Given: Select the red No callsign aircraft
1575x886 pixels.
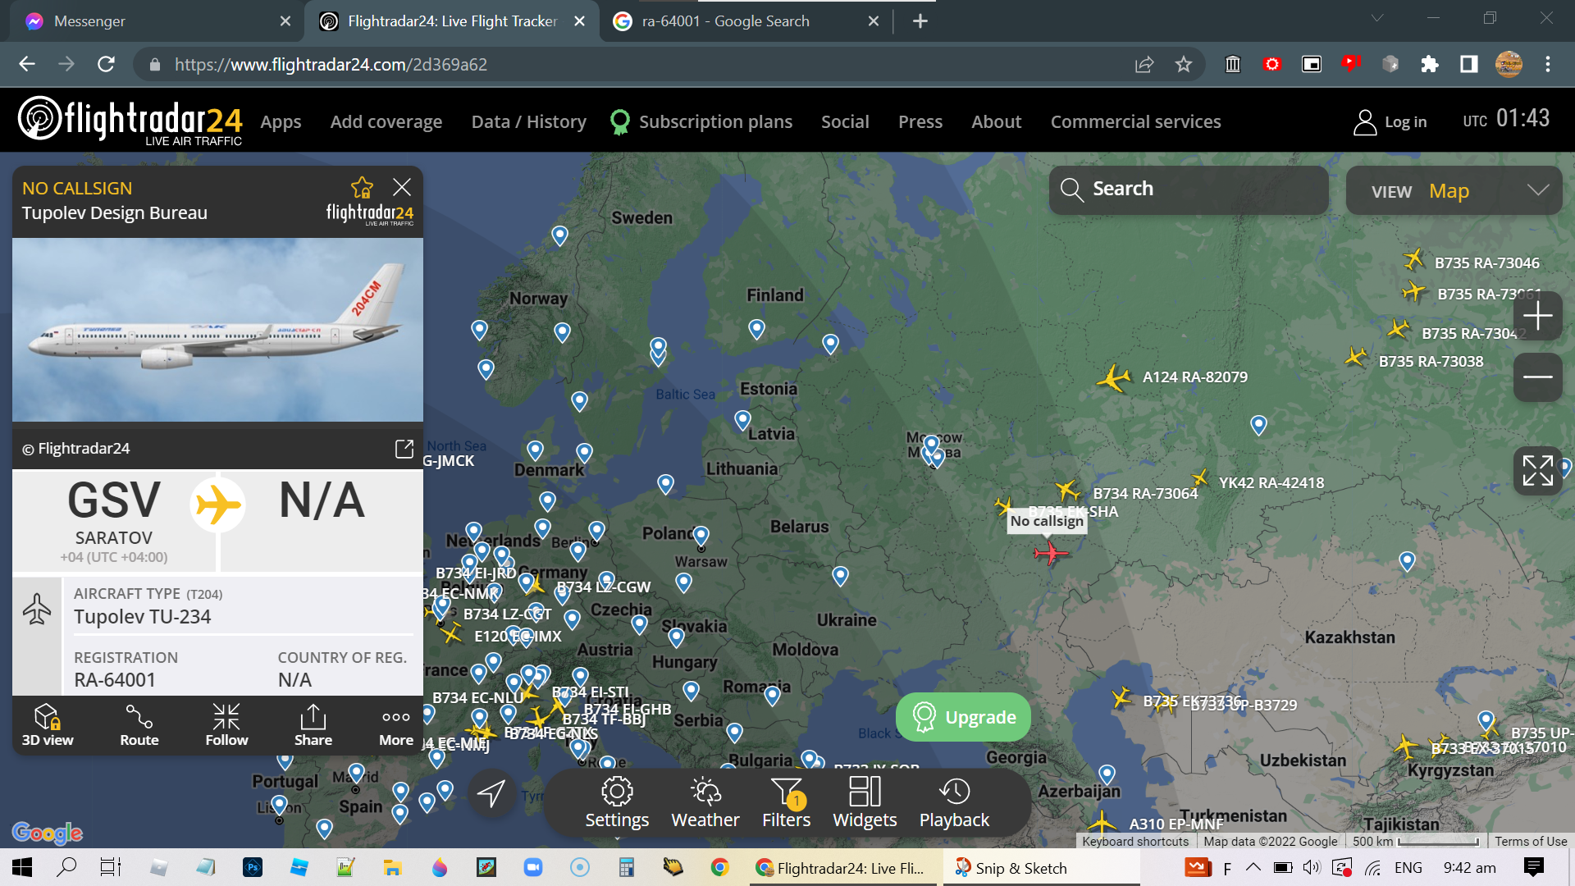Looking at the screenshot, I should (x=1051, y=553).
